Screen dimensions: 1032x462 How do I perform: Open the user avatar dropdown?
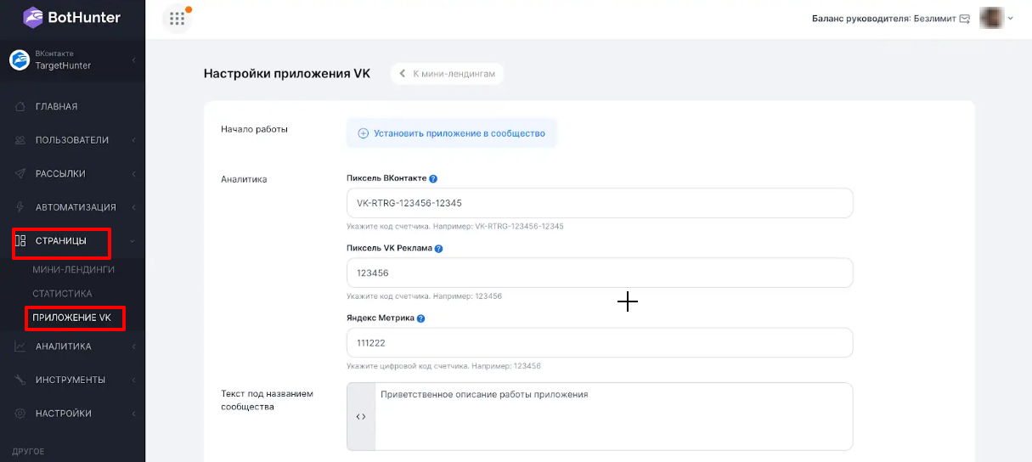[997, 18]
